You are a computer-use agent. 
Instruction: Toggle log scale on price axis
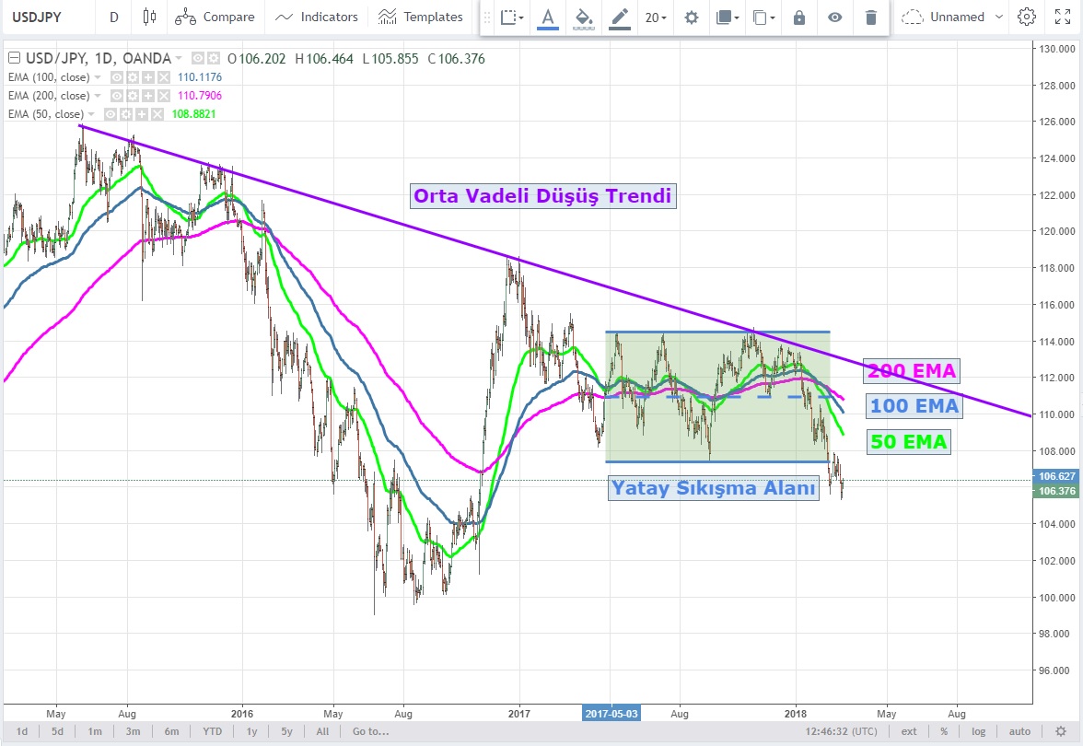pyautogui.click(x=977, y=731)
